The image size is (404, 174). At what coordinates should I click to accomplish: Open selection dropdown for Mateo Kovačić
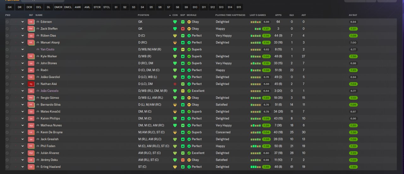(22, 112)
